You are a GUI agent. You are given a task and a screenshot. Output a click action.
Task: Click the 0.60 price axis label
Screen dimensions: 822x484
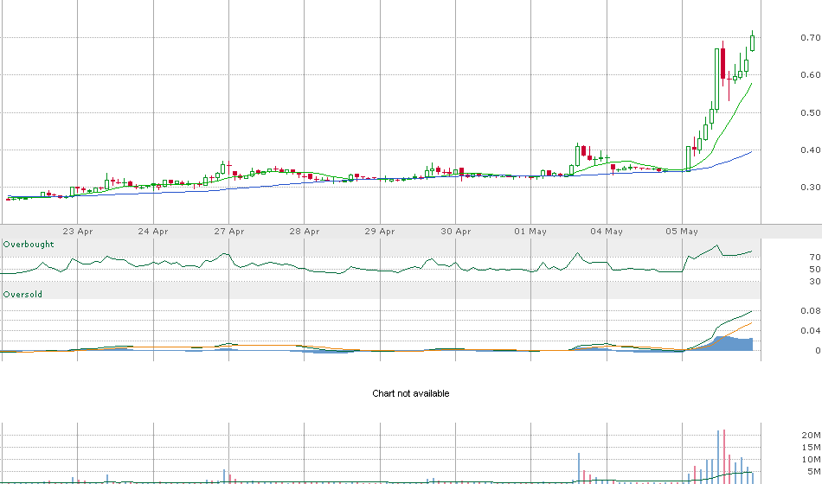[811, 75]
